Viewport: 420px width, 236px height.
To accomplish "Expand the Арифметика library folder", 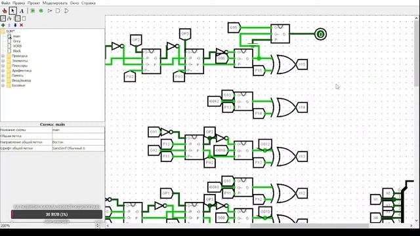I will [3, 71].
